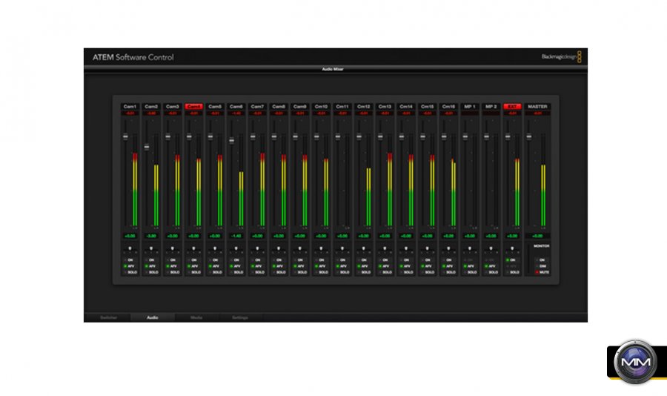Screen dimensions: 667x396
Task: Click the EXT channel pan knob
Action: click(x=511, y=248)
